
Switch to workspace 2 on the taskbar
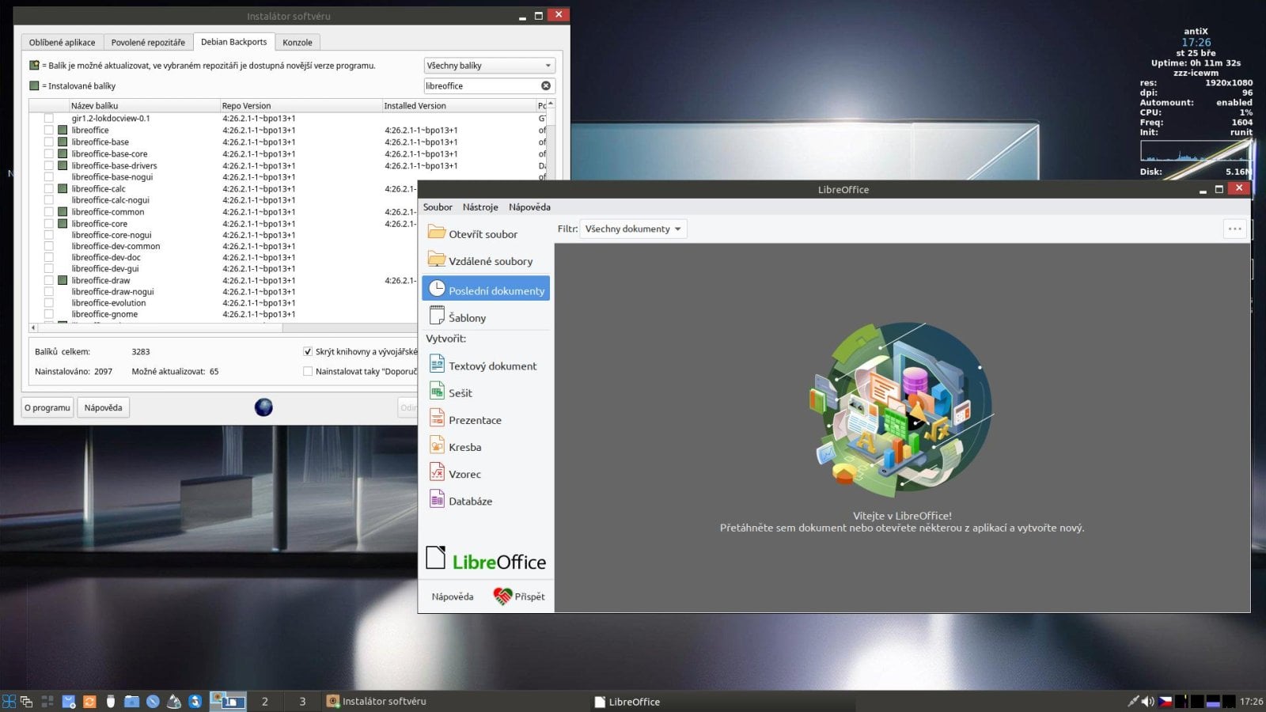pos(265,701)
